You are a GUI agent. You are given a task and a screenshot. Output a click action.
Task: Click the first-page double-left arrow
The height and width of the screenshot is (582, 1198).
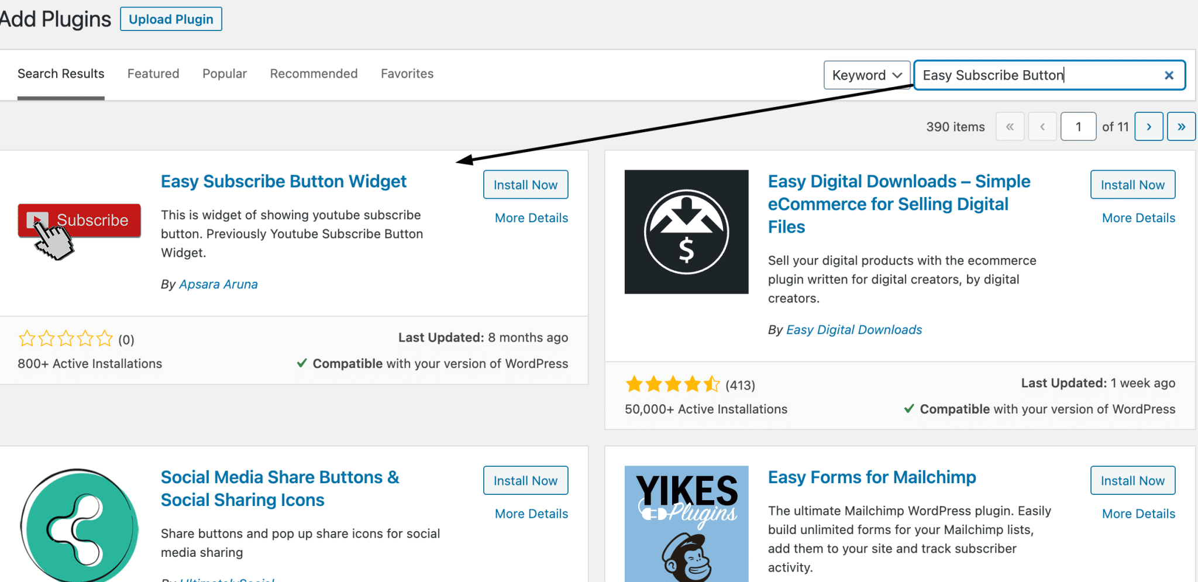tap(1010, 126)
